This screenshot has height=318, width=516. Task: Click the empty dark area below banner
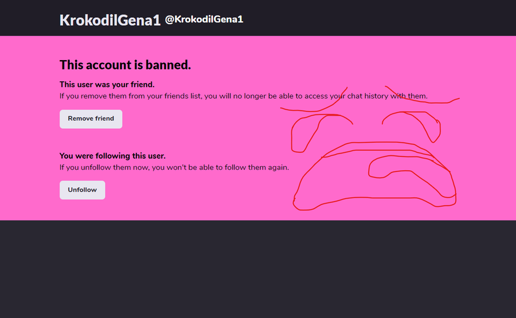(258, 269)
